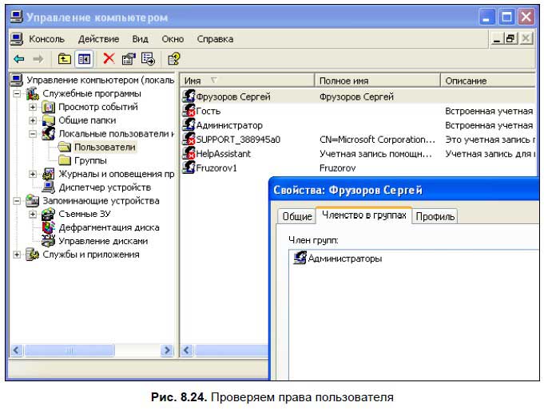Select the Fruzorov1 user in list
The image size is (544, 410).
216,168
